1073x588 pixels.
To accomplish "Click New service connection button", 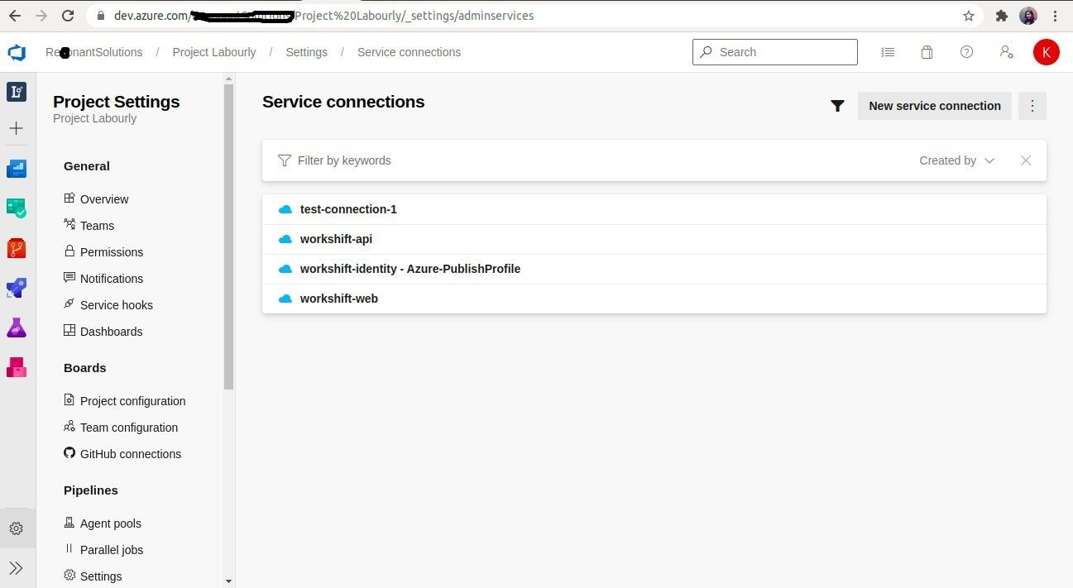I will coord(934,106).
